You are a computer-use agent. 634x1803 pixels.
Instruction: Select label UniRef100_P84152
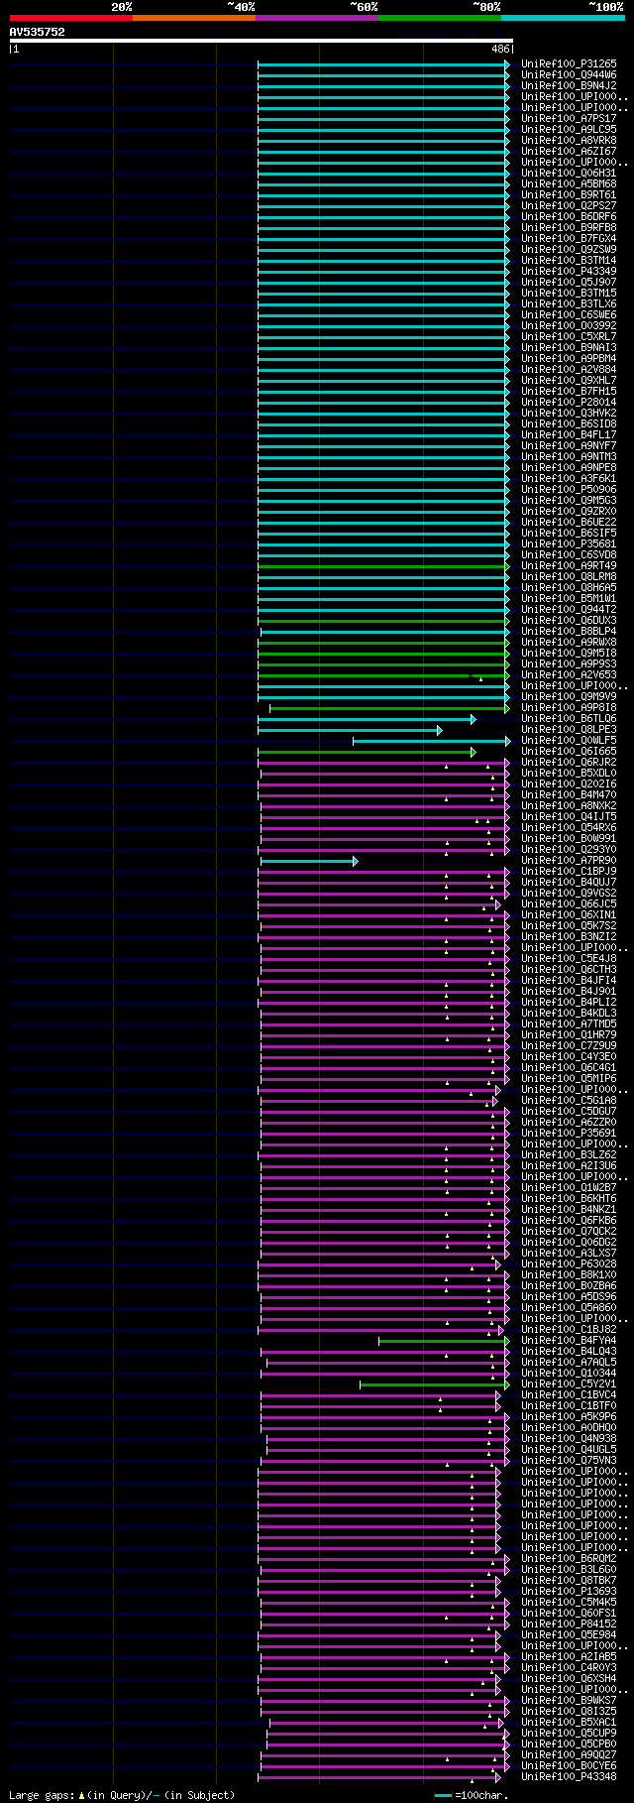click(x=569, y=1624)
